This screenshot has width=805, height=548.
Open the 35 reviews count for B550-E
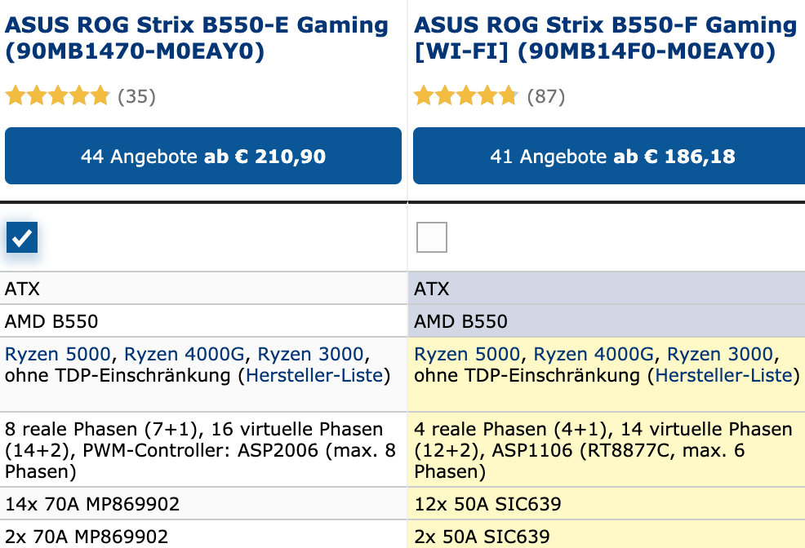(x=136, y=97)
